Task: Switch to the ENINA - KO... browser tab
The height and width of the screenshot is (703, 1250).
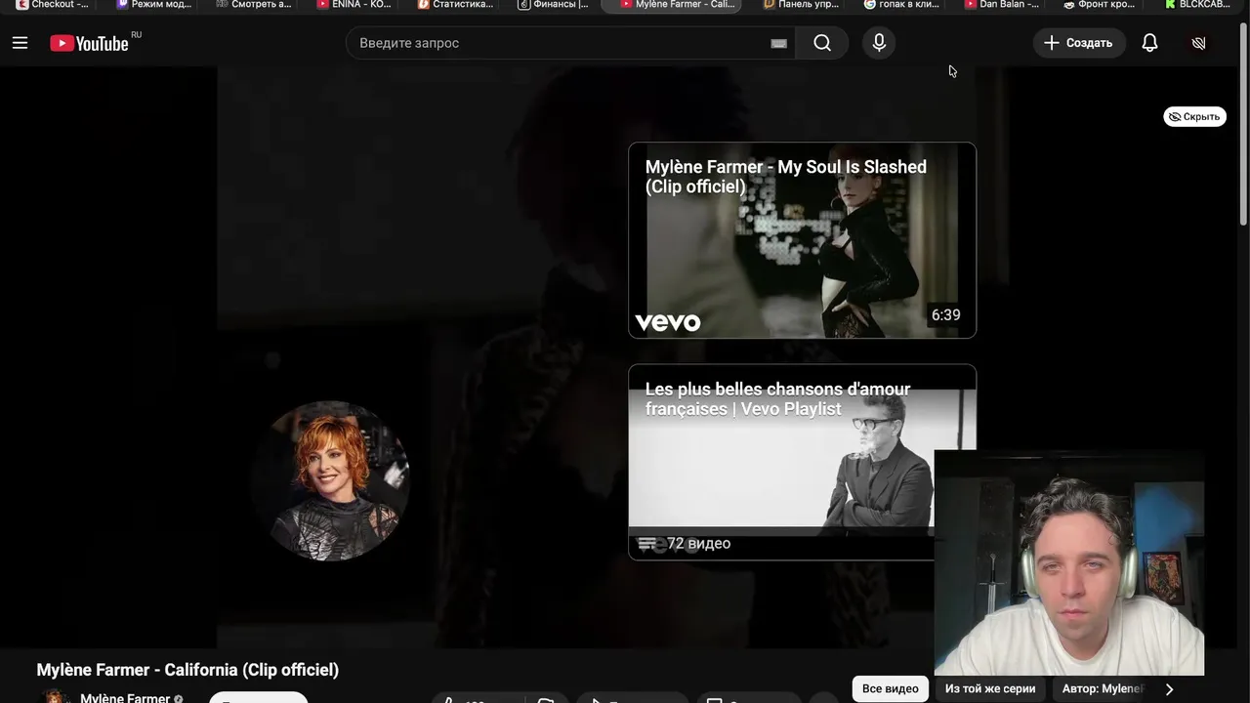Action: (354, 5)
